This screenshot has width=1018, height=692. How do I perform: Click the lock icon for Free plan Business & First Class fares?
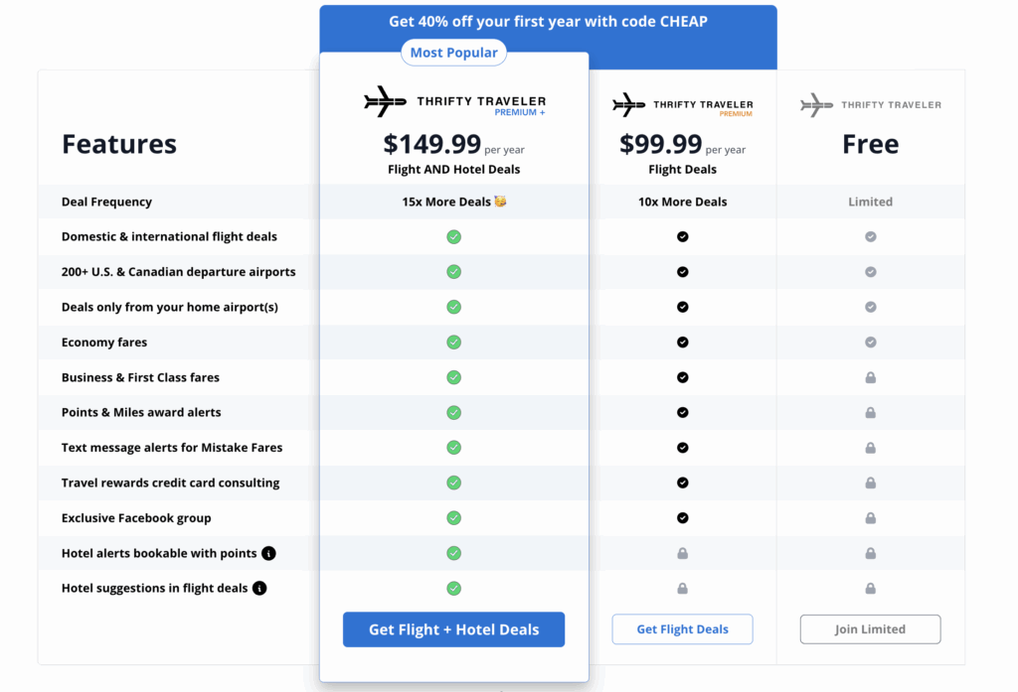pos(870,377)
